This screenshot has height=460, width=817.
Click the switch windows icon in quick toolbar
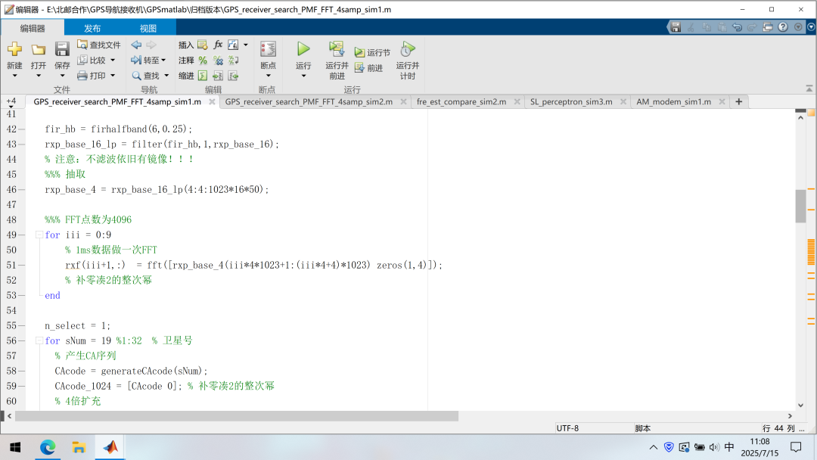[x=768, y=27]
